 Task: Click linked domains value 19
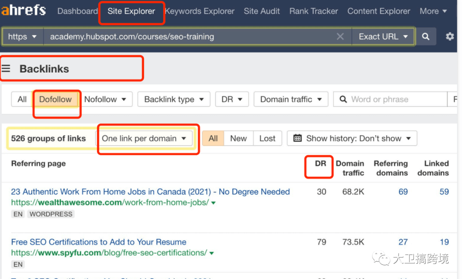pos(444,242)
